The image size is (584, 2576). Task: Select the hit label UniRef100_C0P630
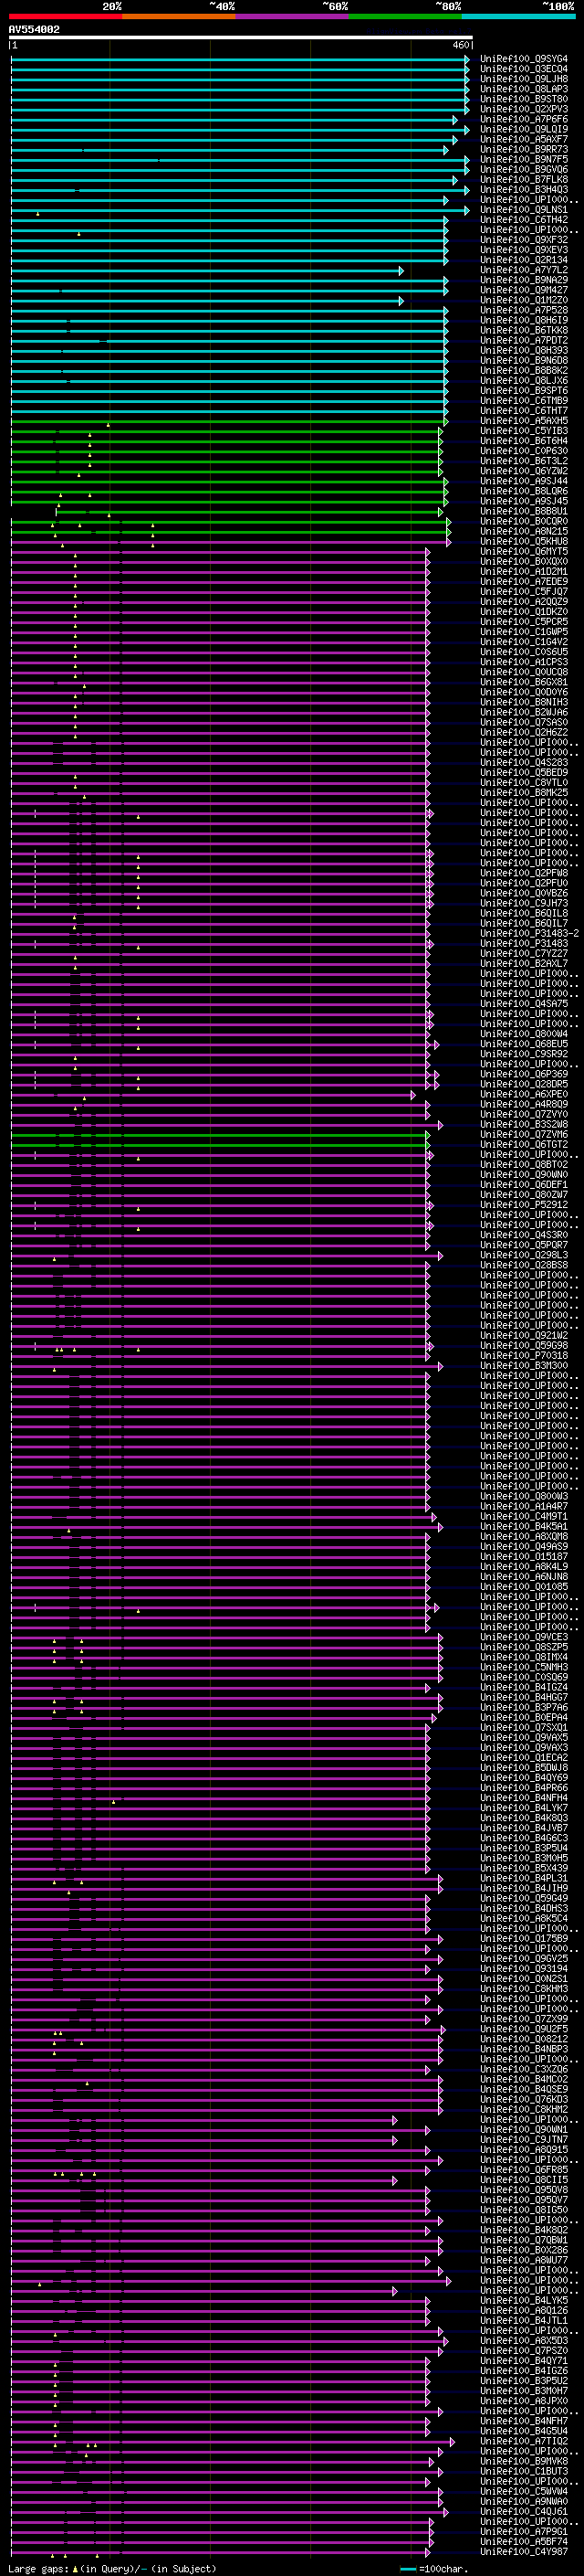[524, 451]
